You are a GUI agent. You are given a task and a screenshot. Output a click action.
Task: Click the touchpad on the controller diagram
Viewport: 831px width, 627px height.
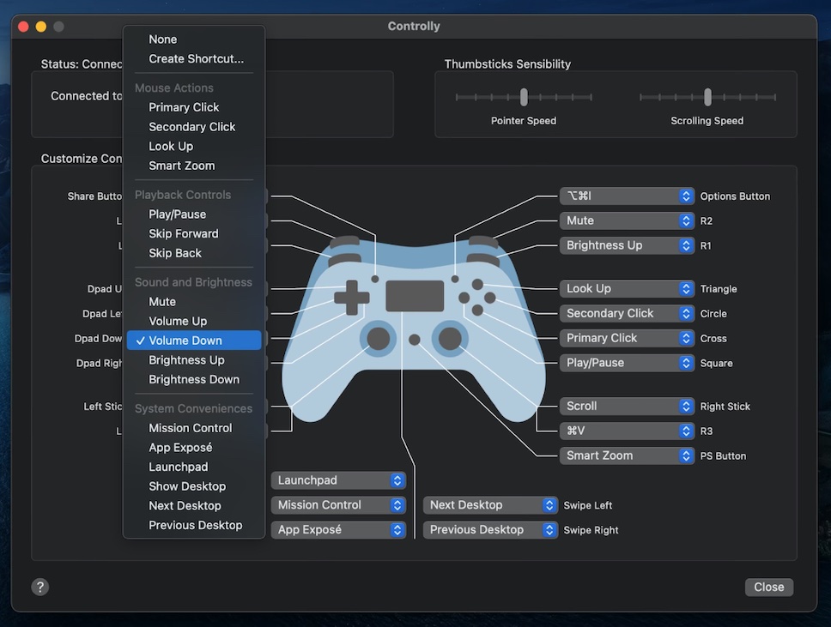click(x=415, y=296)
